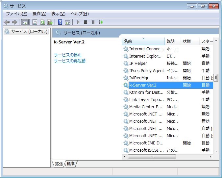
Task: Click the gear icon of IPsec Policy Agent row
Action: [126, 71]
